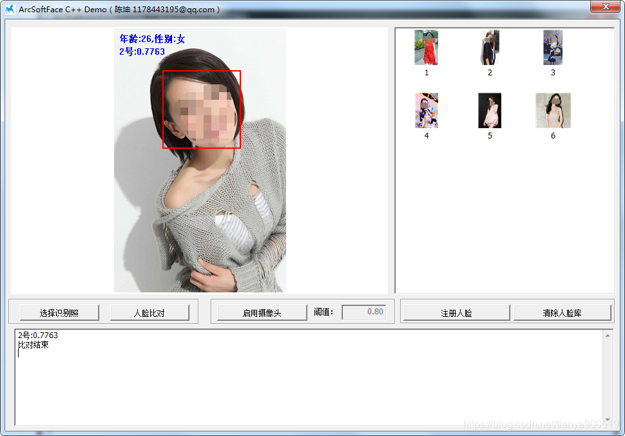Click the number label "6" under thumbnail
625x436 pixels.
553,136
